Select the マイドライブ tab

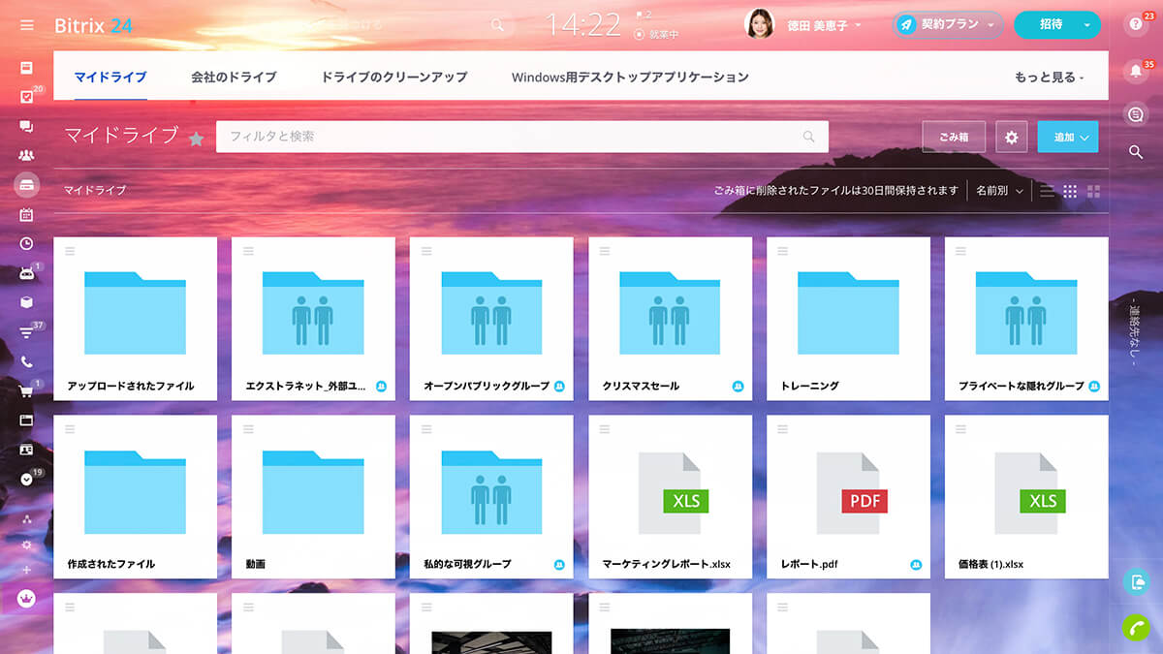pos(110,77)
